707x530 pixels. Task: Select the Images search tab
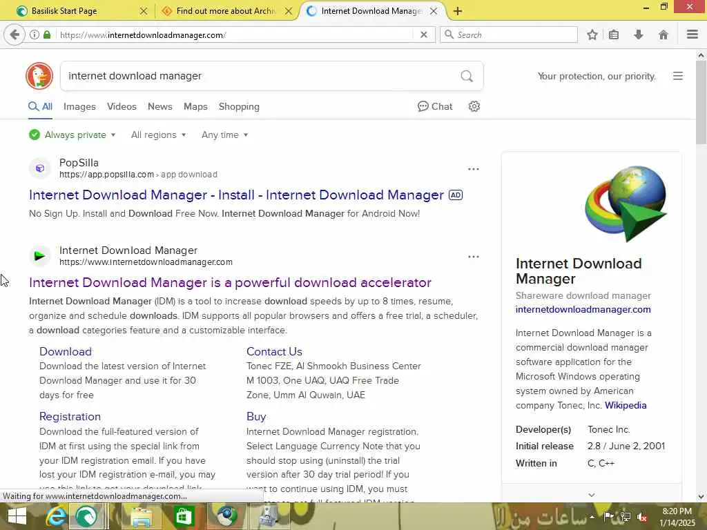[79, 107]
